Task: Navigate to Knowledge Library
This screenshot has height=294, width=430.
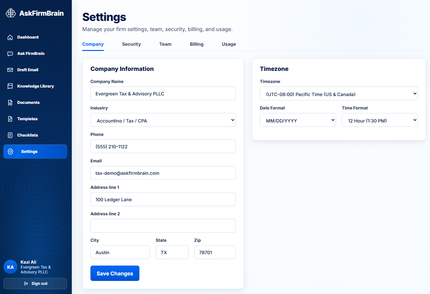Action: coord(35,86)
